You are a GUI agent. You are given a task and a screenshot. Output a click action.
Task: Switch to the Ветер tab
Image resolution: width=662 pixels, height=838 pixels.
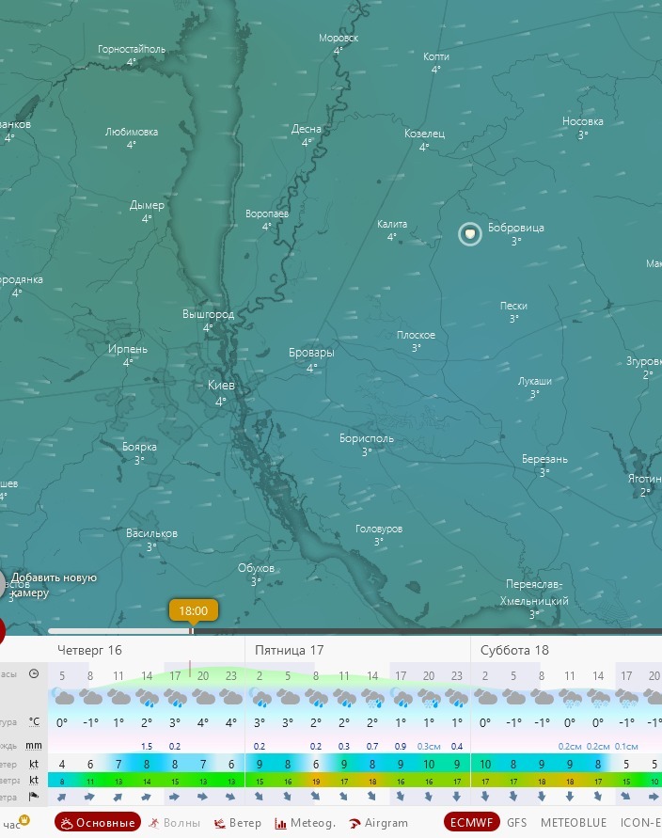pos(237,823)
